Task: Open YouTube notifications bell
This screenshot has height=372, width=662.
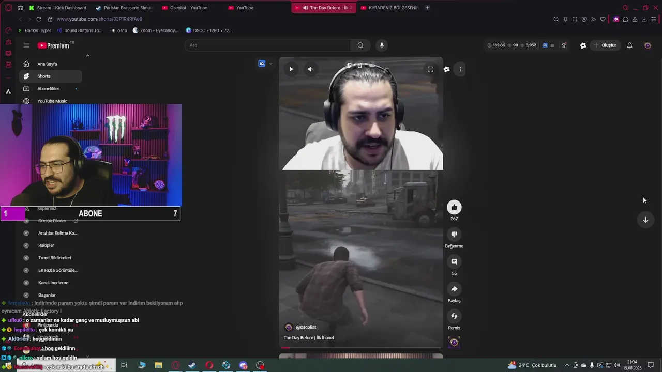Action: click(x=629, y=45)
